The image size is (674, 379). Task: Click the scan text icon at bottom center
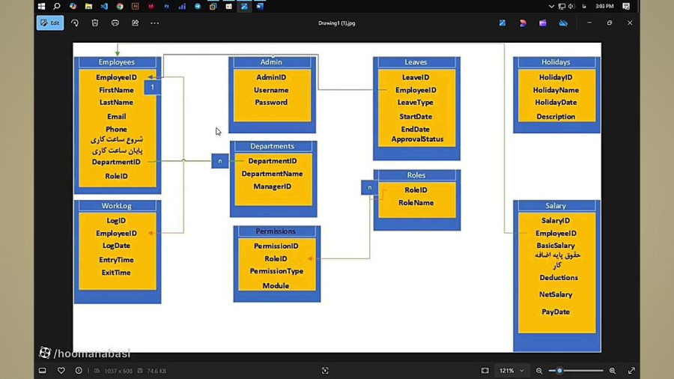point(325,371)
